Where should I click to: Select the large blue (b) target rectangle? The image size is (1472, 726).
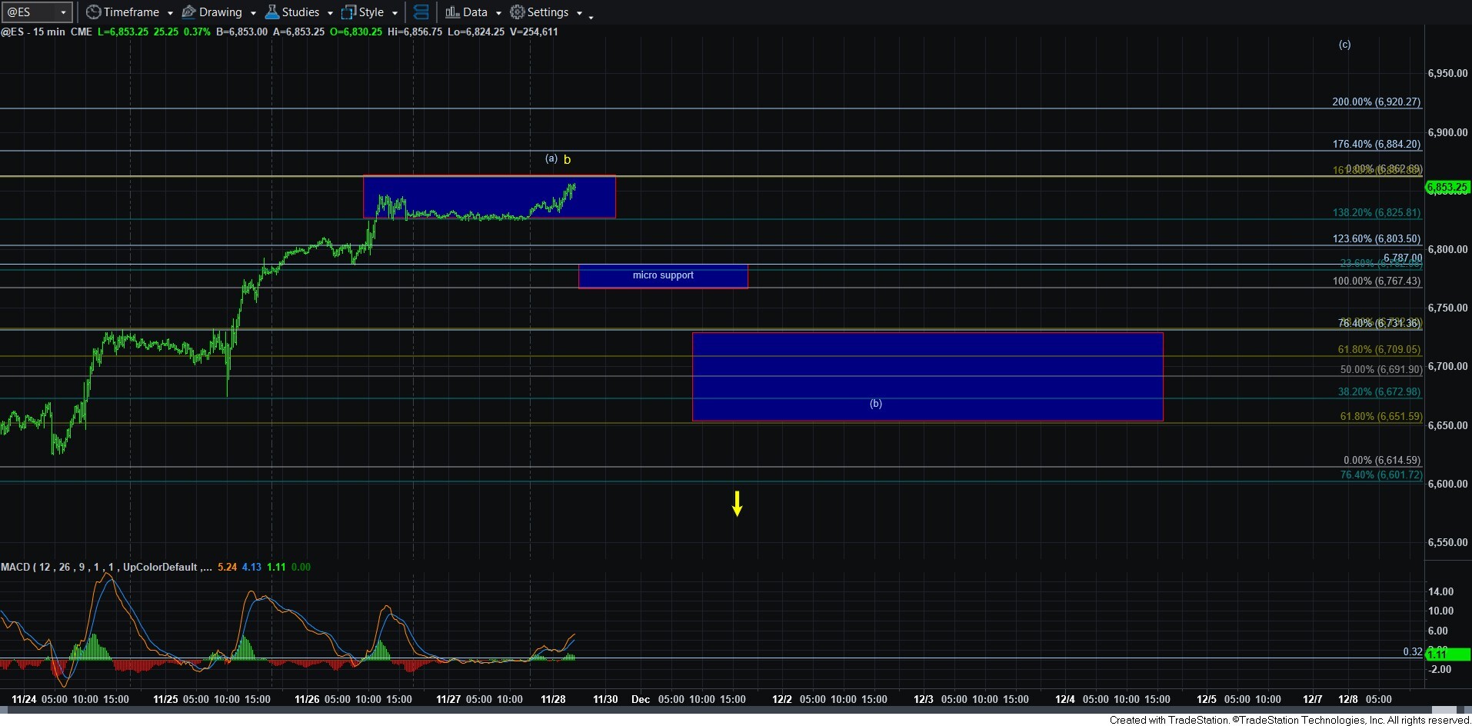point(927,376)
